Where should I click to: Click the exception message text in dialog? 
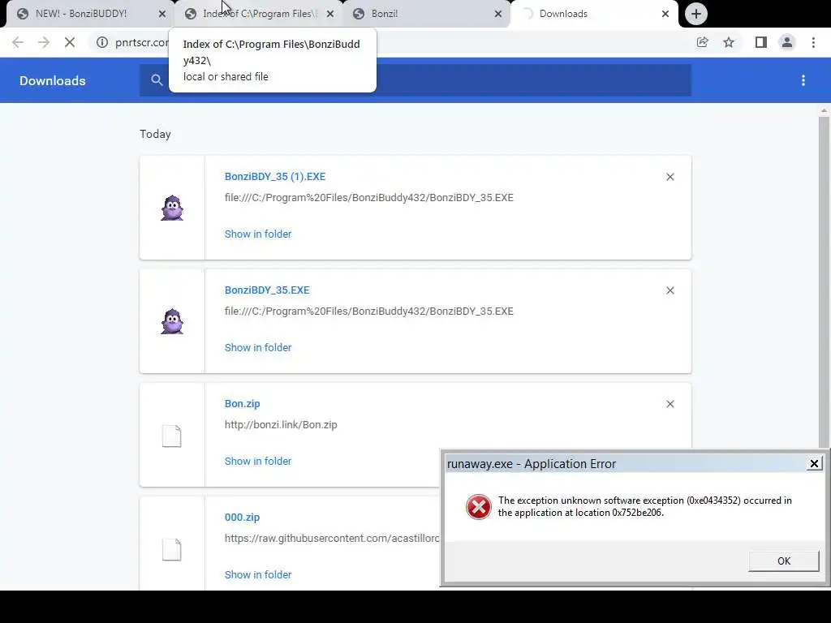coord(645,506)
